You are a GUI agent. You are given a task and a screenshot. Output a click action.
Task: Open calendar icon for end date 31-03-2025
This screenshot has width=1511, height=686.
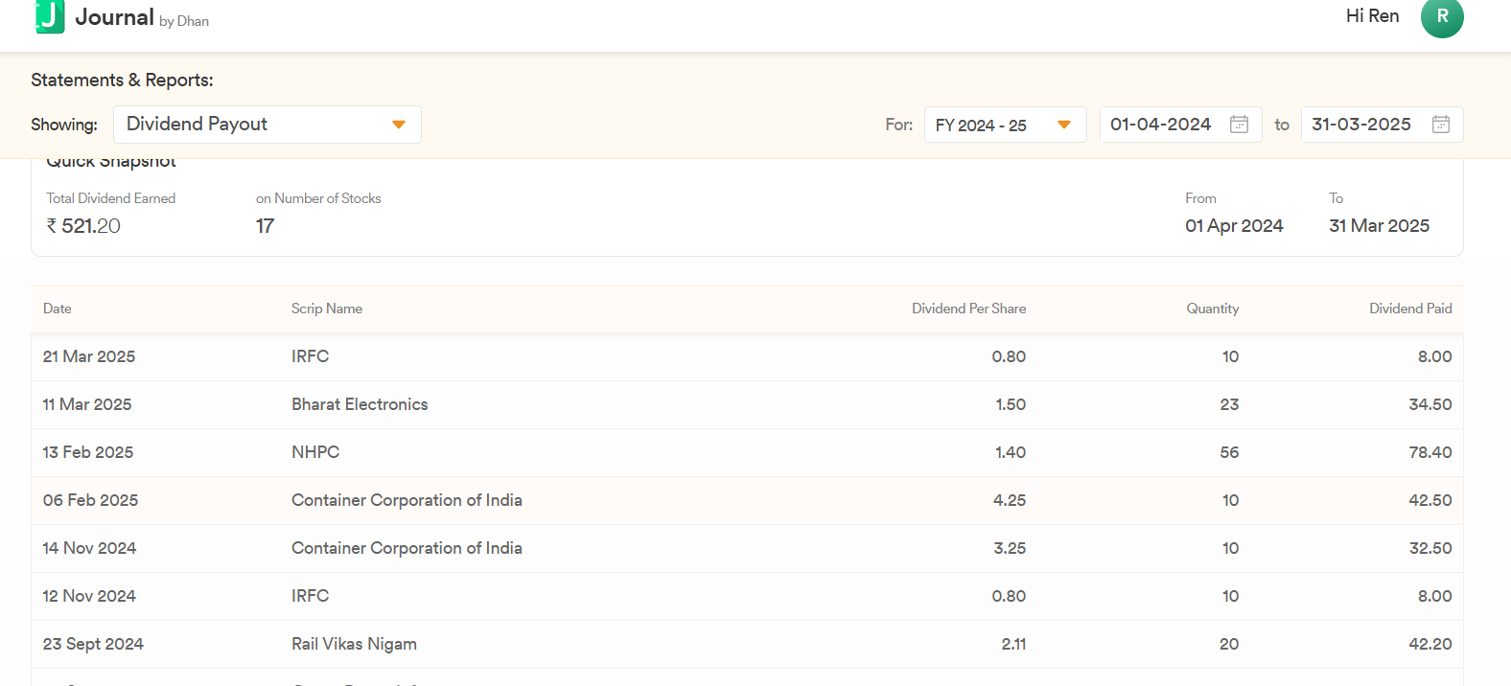tap(1440, 125)
